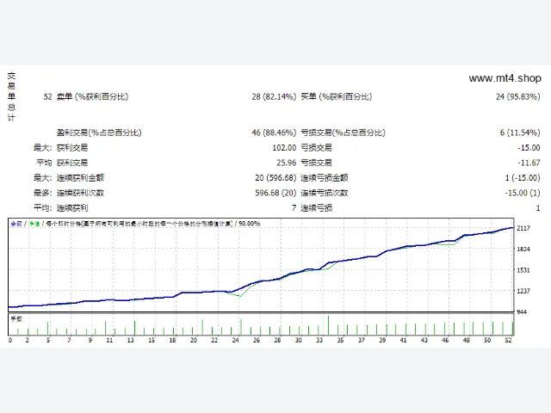The image size is (551, 413).
Task: Click the y-axis value "944"
Action: 522,311
